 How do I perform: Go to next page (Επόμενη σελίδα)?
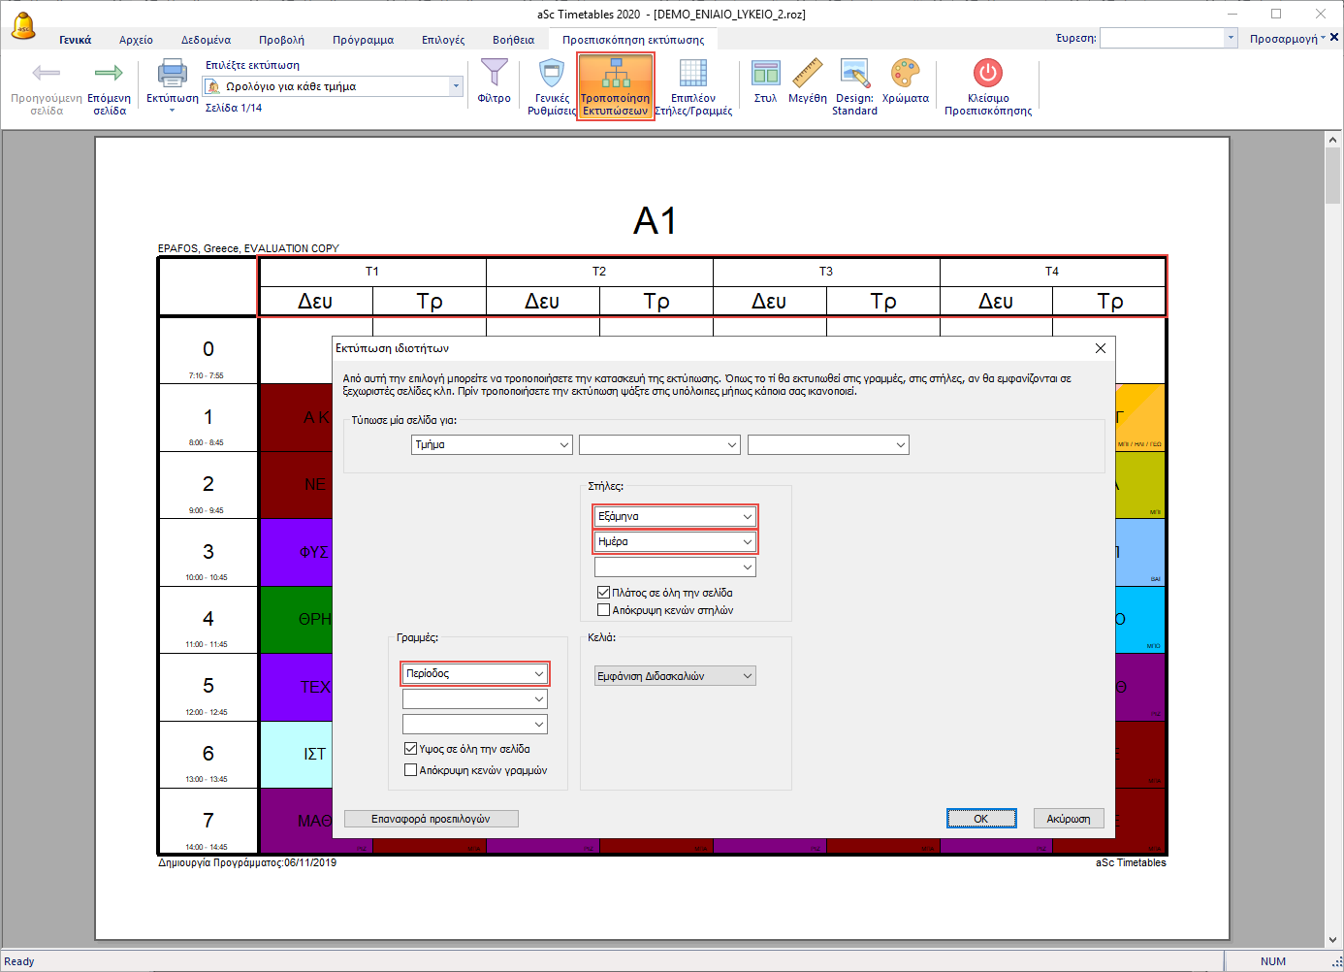coord(109,74)
